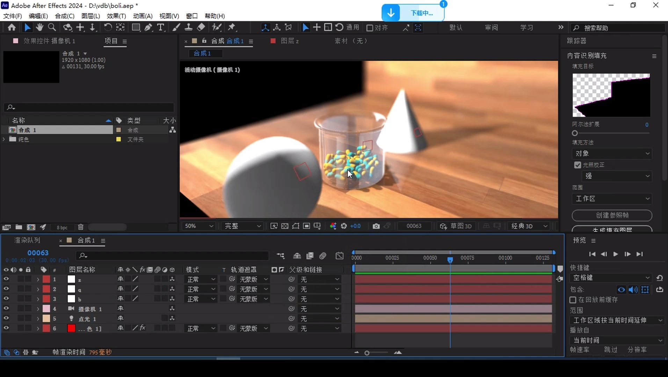668x377 pixels.
Task: Open the 帮助(H) menu
Action: click(214, 16)
